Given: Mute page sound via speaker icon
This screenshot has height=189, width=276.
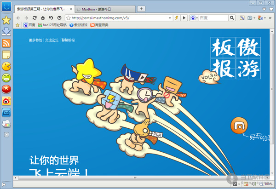Looking at the screenshot, I should click(x=253, y=184).
